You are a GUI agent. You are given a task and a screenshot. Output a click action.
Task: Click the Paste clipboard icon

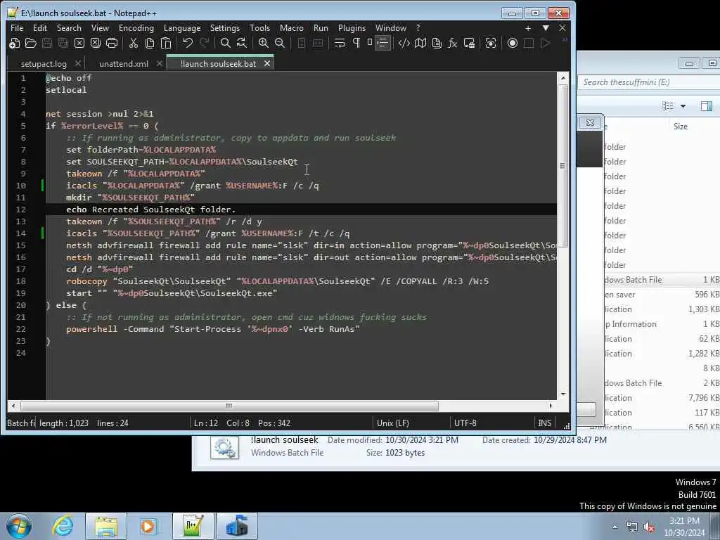[165, 43]
